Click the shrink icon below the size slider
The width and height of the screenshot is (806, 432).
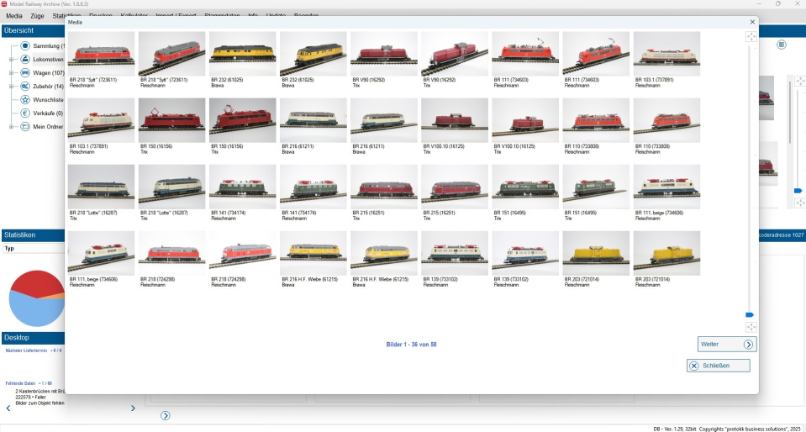751,327
